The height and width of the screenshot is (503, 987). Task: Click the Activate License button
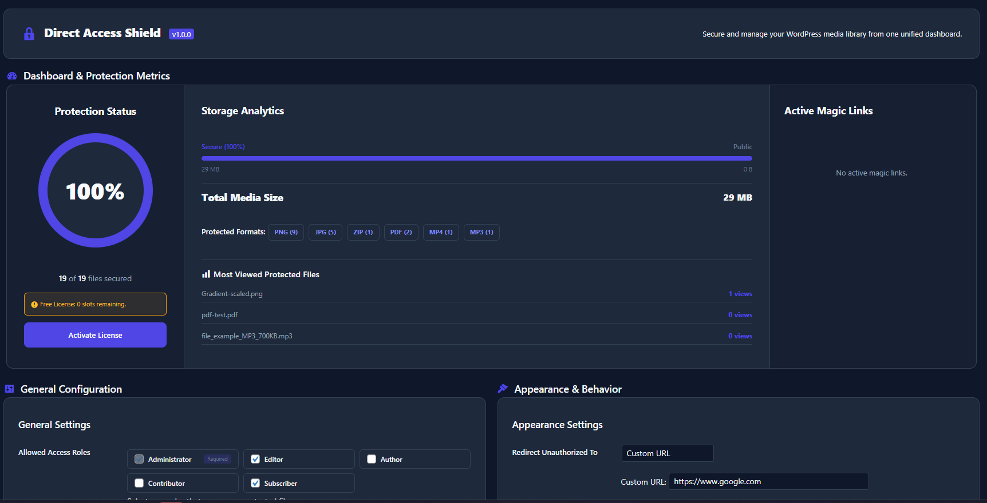(x=95, y=335)
